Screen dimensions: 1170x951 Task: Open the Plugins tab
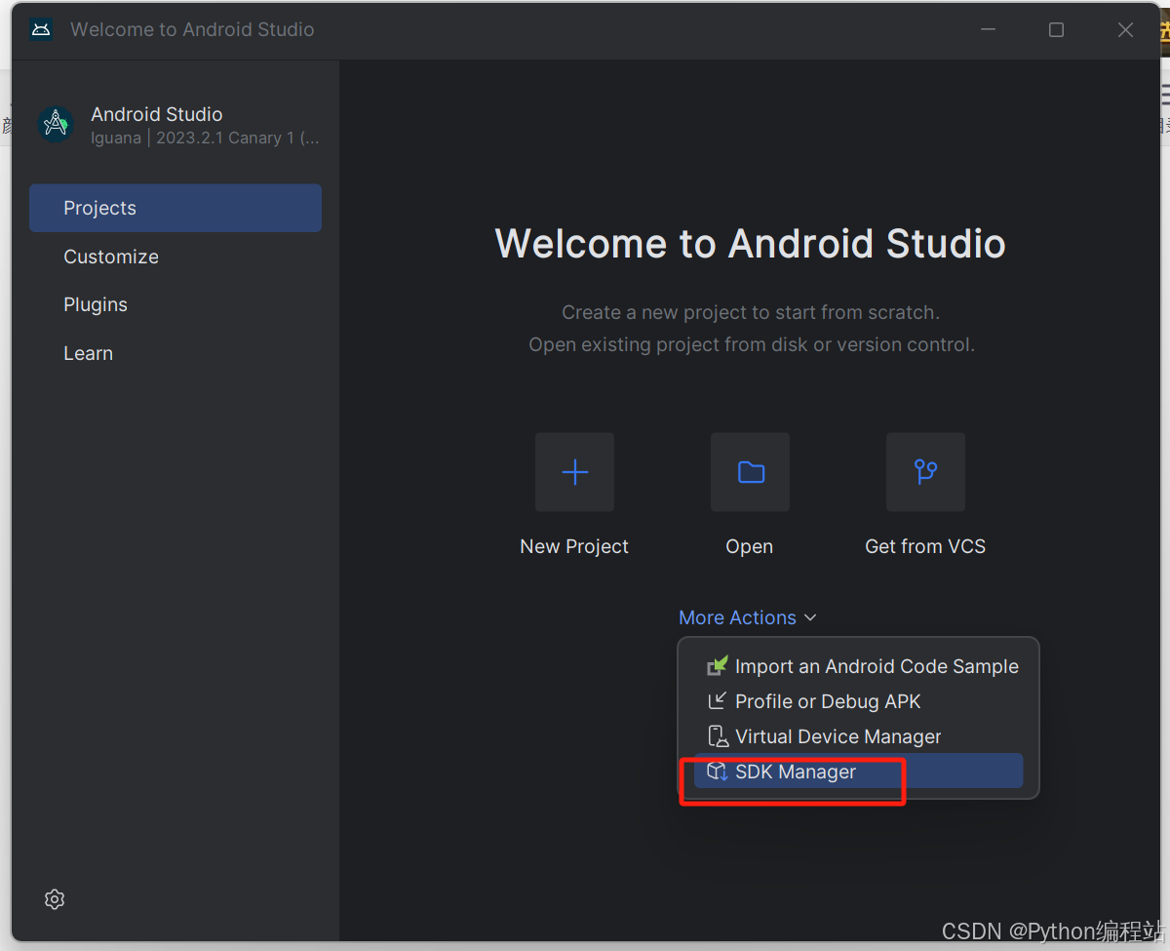click(175, 304)
